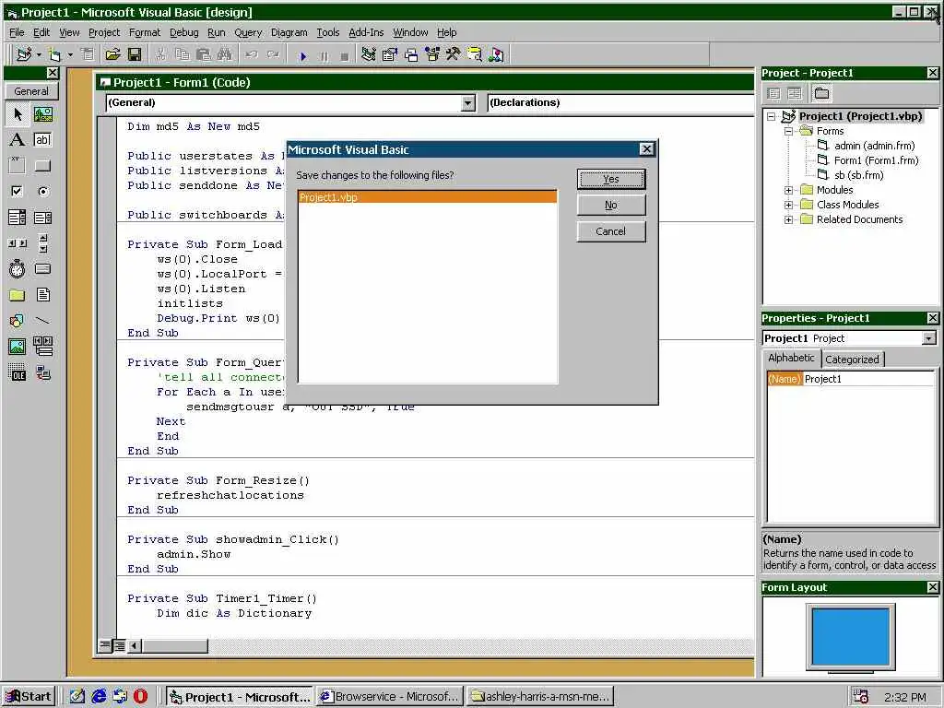Switch to Browservice taskbar window
This screenshot has height=708, width=944.
click(x=390, y=697)
